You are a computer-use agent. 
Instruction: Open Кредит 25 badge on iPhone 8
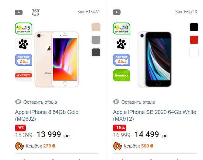pos(23,60)
